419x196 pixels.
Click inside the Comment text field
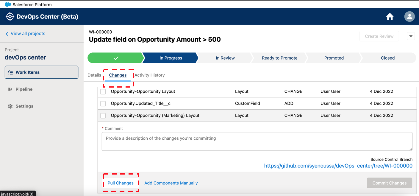257,141
